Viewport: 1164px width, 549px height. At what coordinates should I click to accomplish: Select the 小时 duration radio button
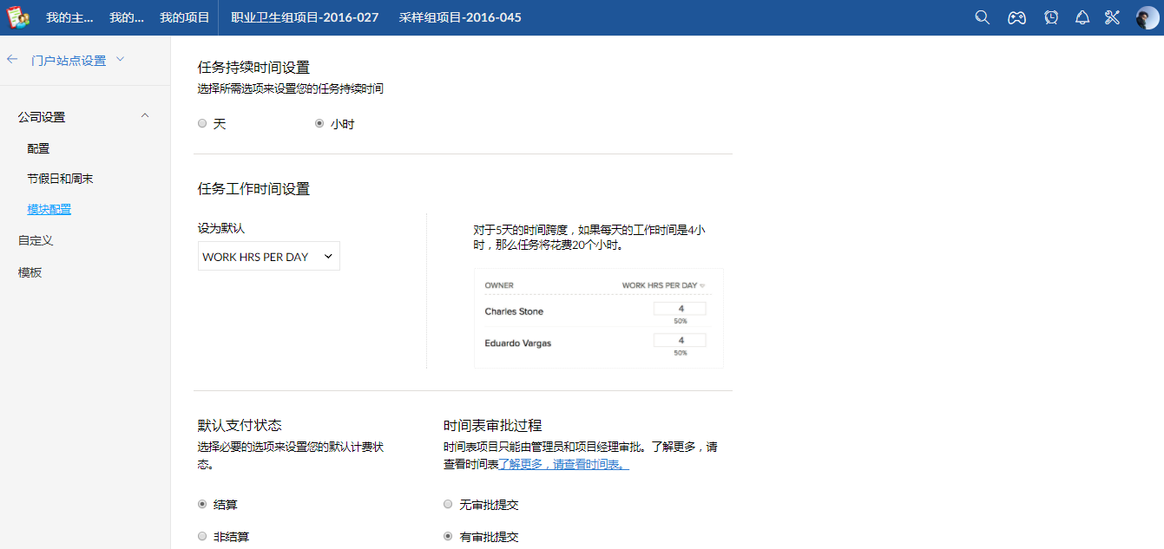[319, 124]
